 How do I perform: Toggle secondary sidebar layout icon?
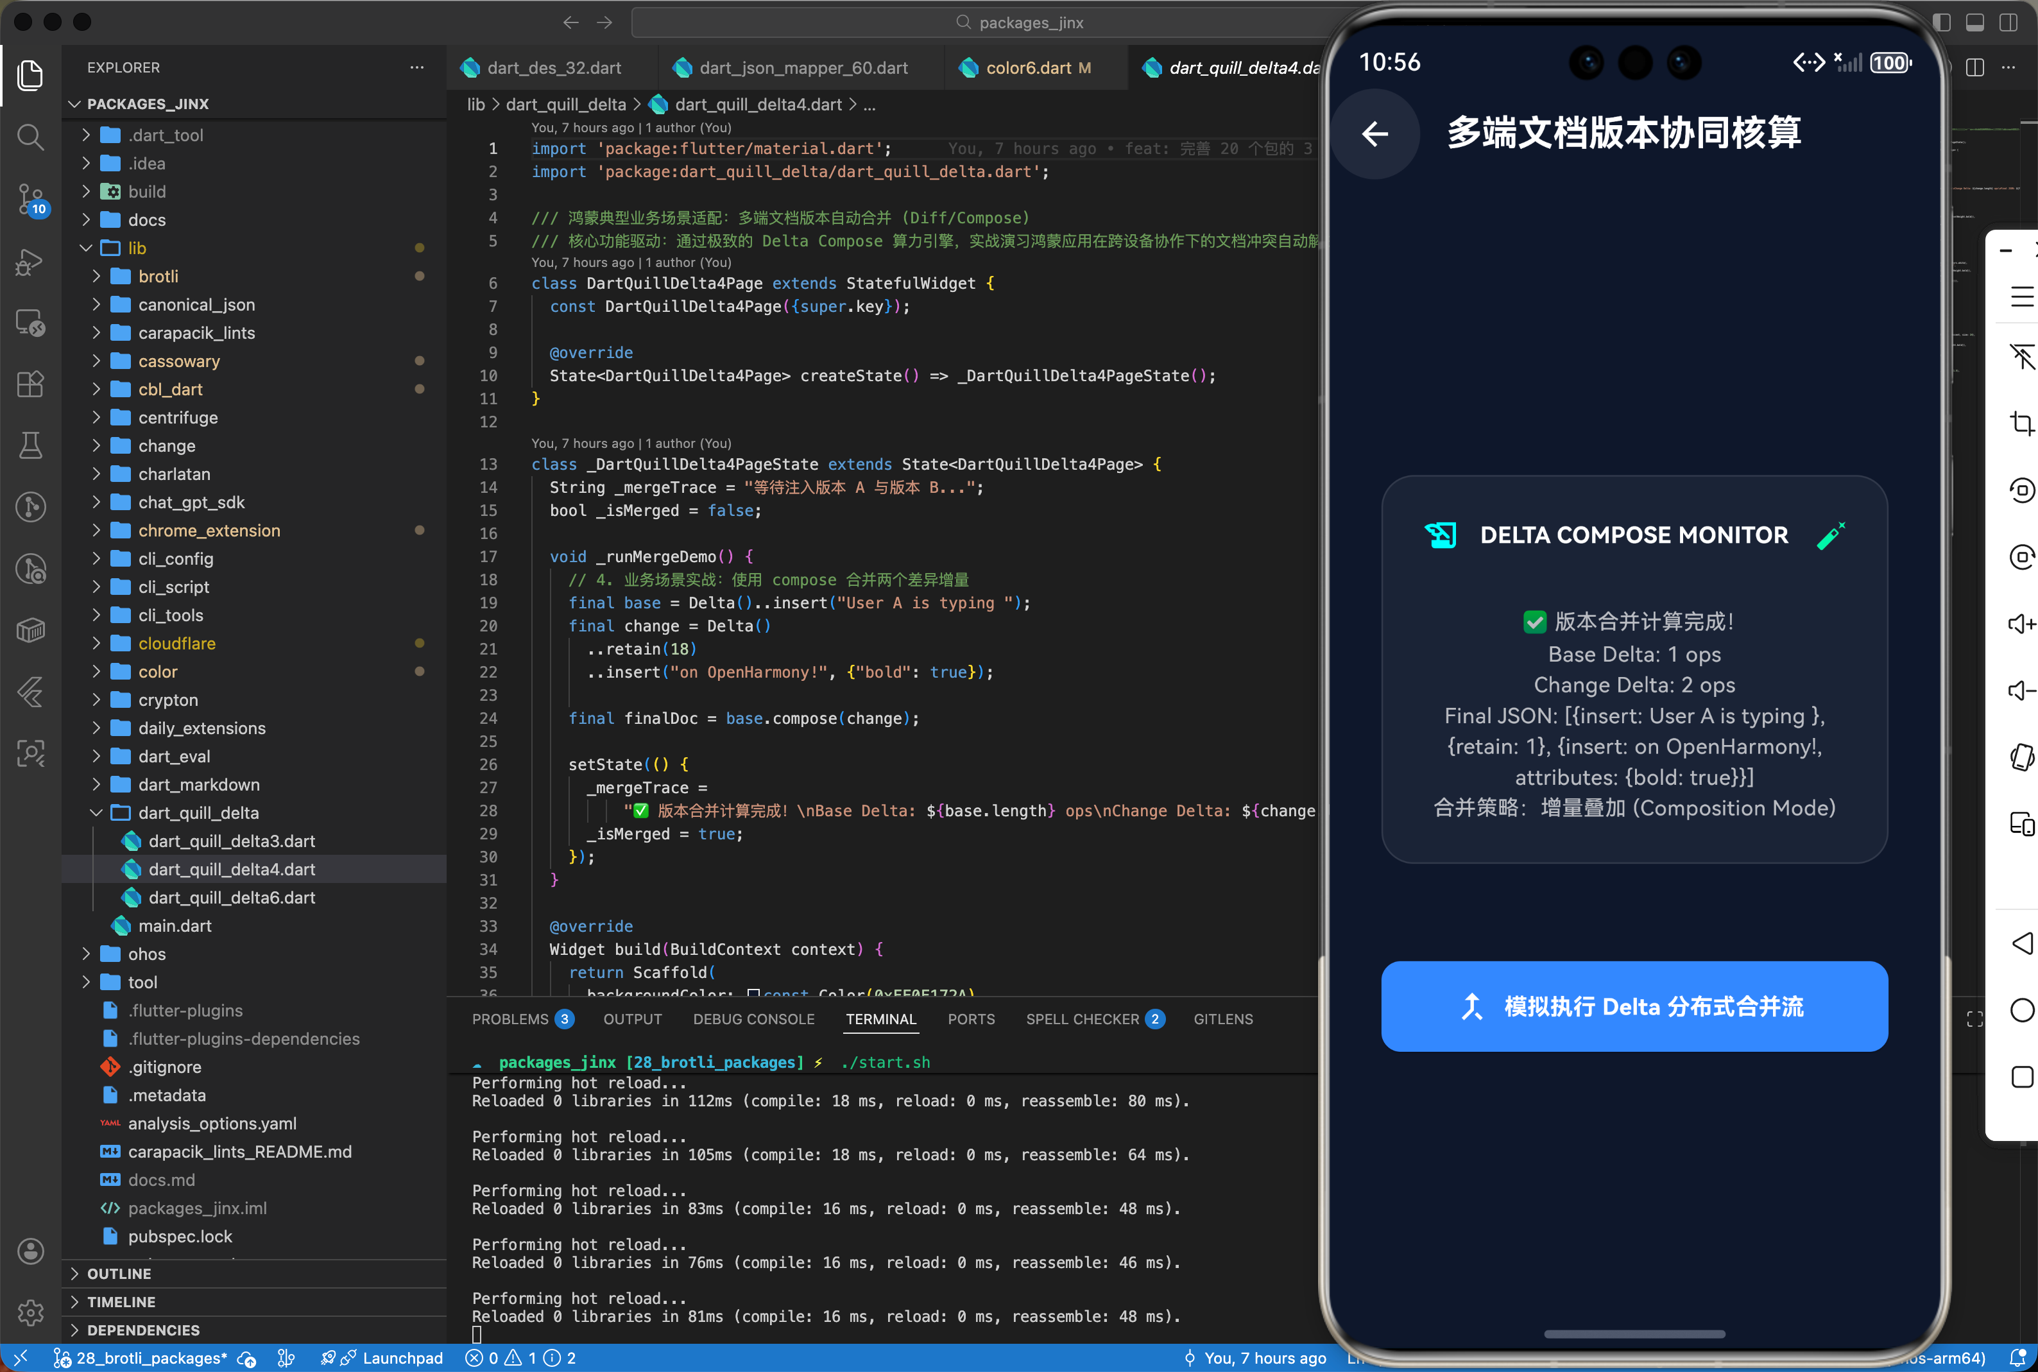tap(2008, 22)
